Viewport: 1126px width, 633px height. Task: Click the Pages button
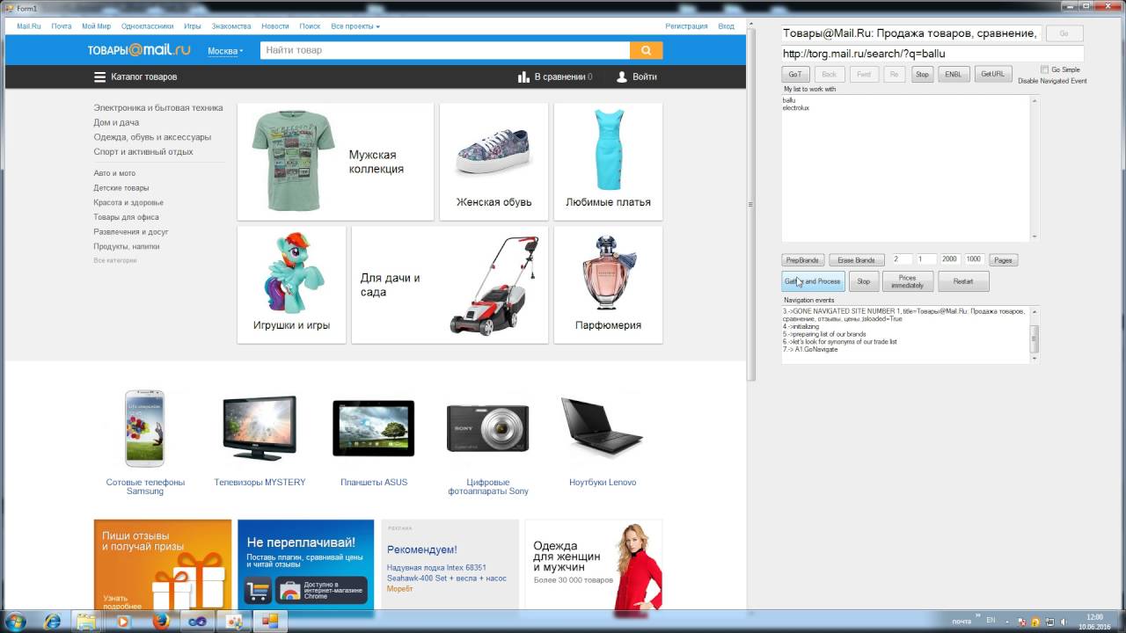click(1003, 260)
